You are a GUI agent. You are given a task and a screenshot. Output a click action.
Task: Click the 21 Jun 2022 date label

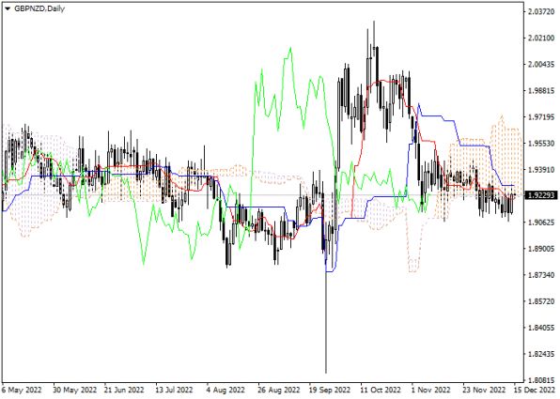tap(124, 389)
